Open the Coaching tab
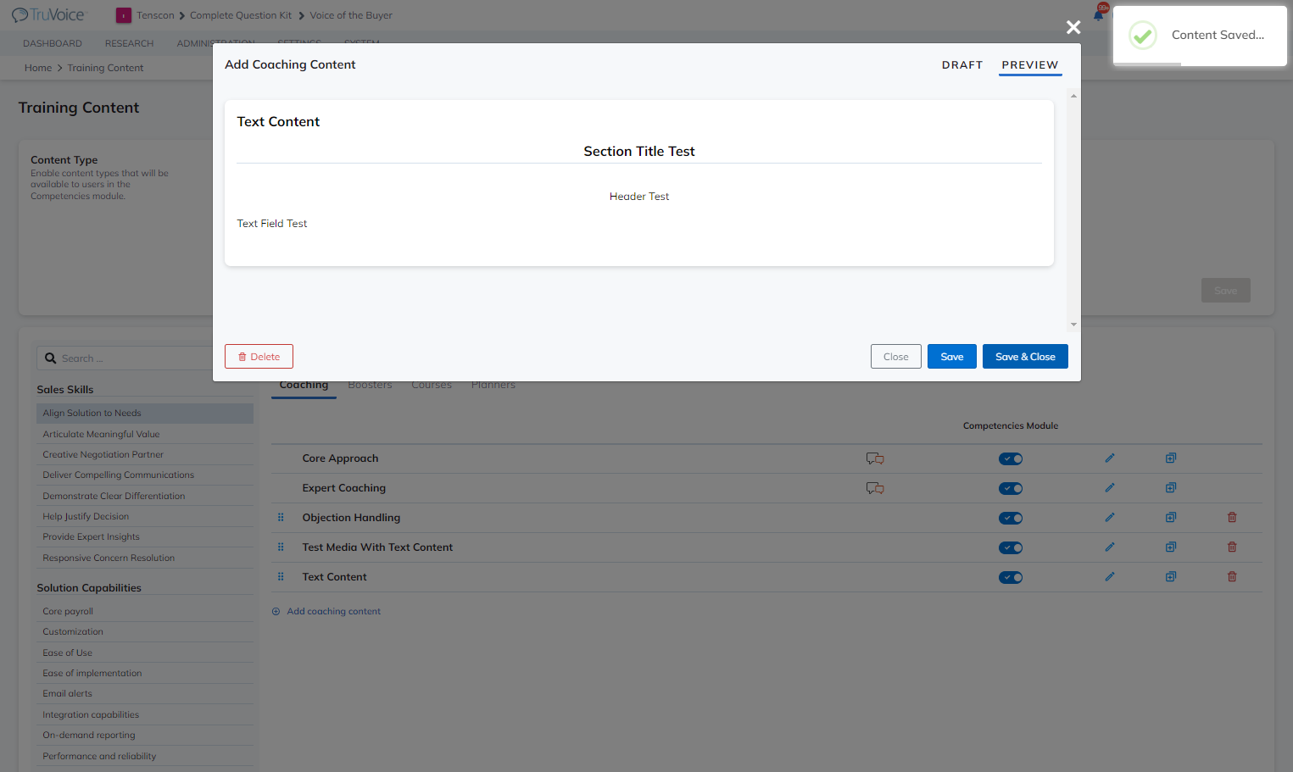1293x772 pixels. tap(304, 386)
